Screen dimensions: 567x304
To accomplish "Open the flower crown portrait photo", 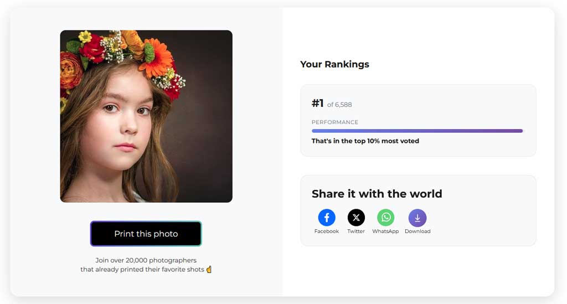I will (146, 116).
